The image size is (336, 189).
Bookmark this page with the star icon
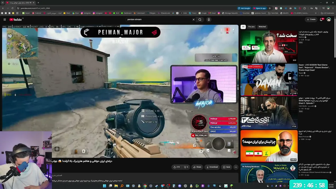click(x=270, y=8)
